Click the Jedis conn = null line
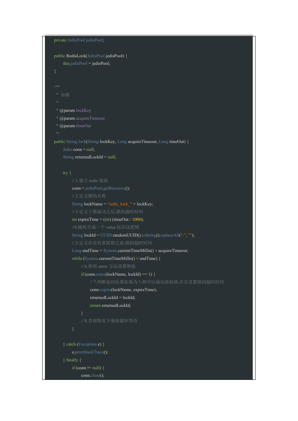 click(x=79, y=149)
